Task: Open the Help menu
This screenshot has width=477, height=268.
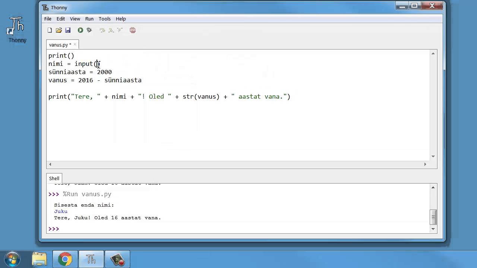Action: 121,19
